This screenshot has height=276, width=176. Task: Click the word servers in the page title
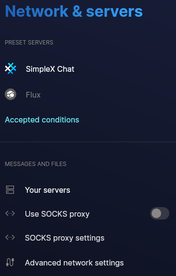pos(114,11)
